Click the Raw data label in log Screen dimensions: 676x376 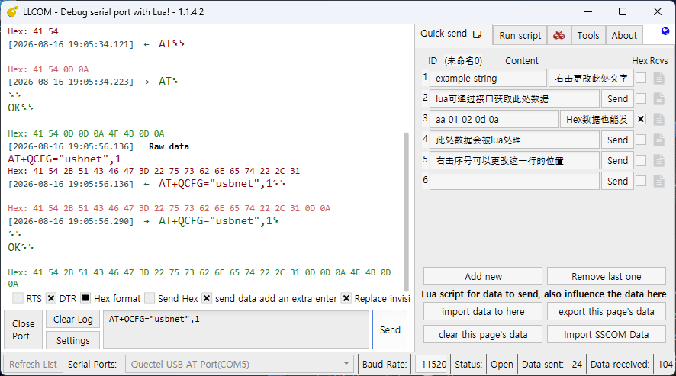[x=169, y=146]
